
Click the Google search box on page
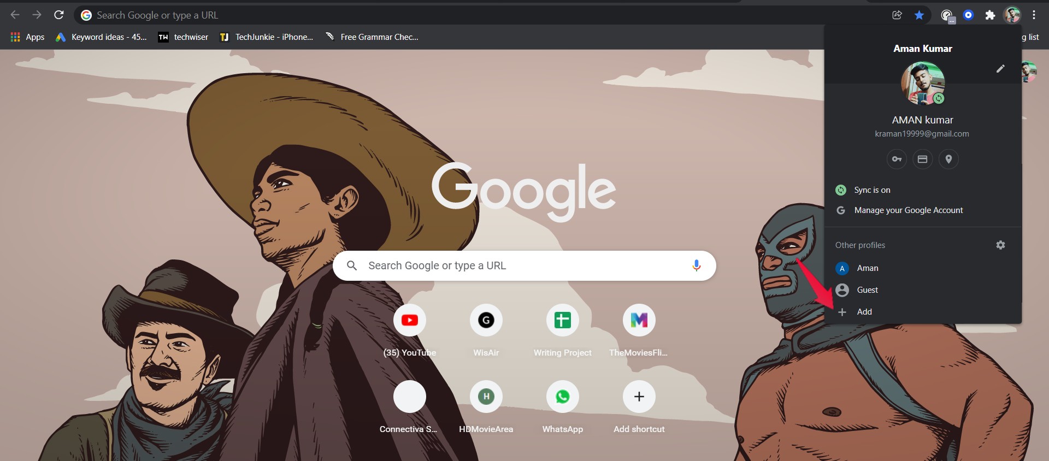[x=524, y=265]
